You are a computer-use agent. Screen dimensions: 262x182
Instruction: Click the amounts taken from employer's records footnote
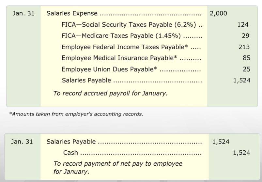[x=76, y=114]
